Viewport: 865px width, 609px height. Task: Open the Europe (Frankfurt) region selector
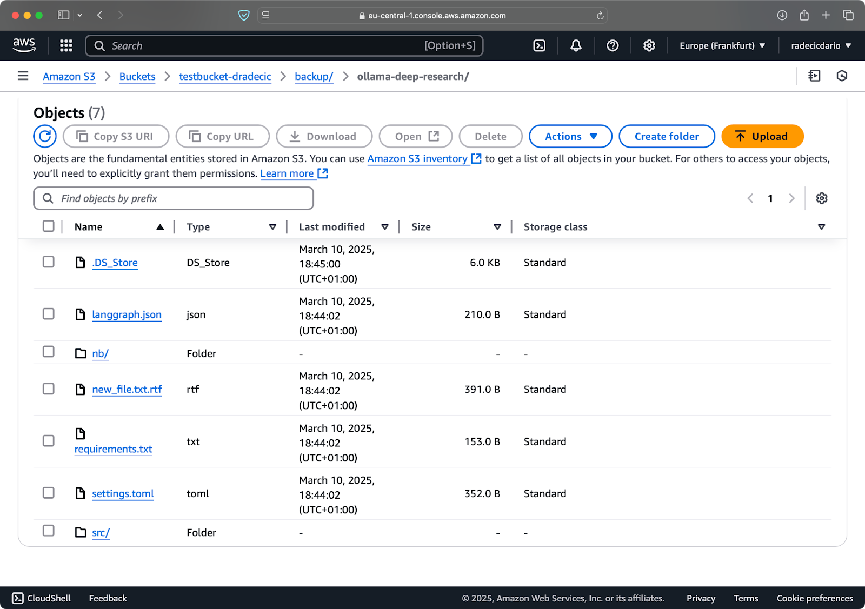(x=722, y=46)
